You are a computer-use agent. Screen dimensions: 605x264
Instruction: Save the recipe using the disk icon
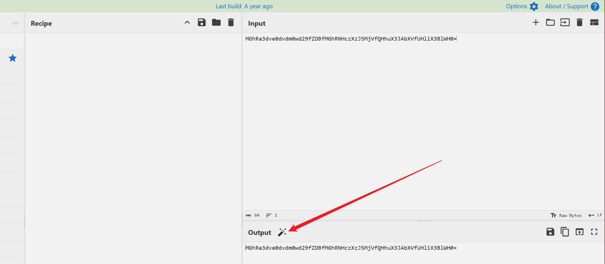tap(202, 23)
